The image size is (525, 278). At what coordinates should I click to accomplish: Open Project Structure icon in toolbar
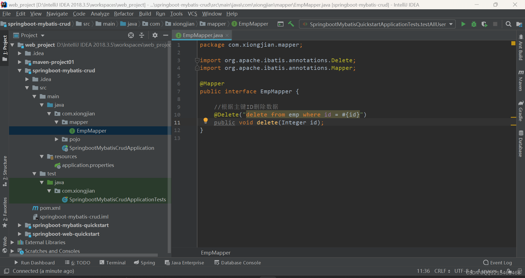point(519,24)
